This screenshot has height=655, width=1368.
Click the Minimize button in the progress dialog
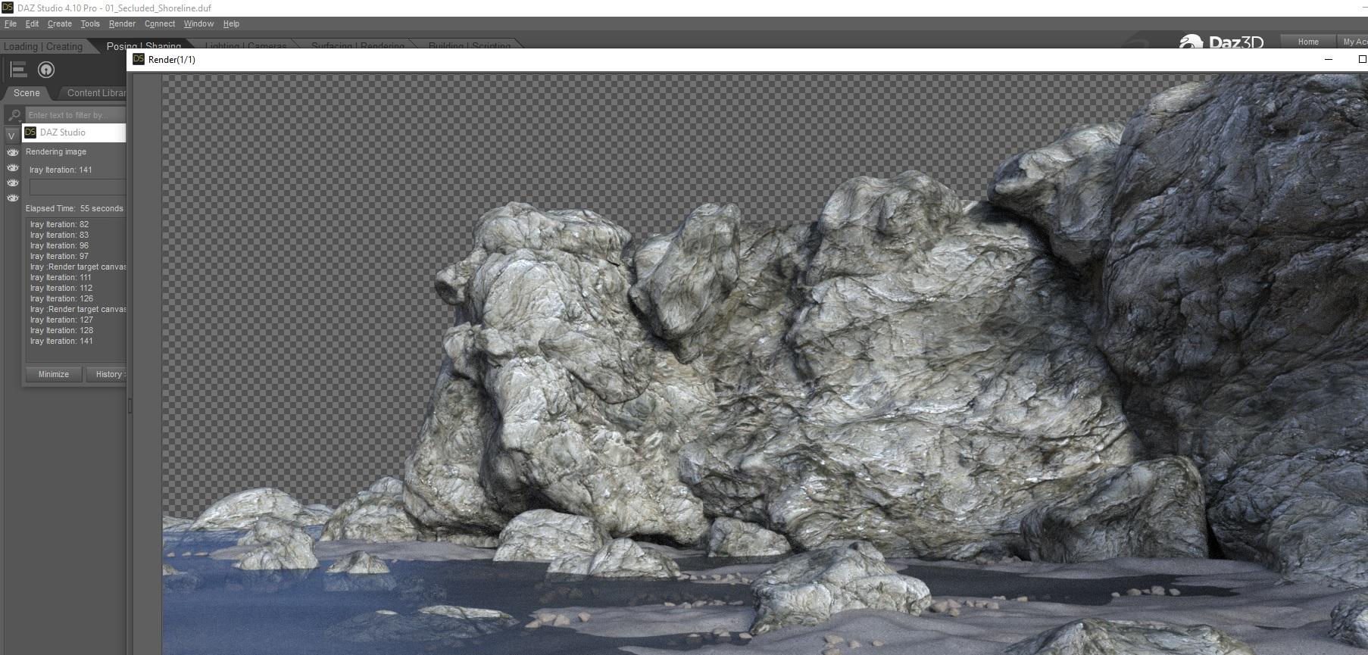click(54, 374)
